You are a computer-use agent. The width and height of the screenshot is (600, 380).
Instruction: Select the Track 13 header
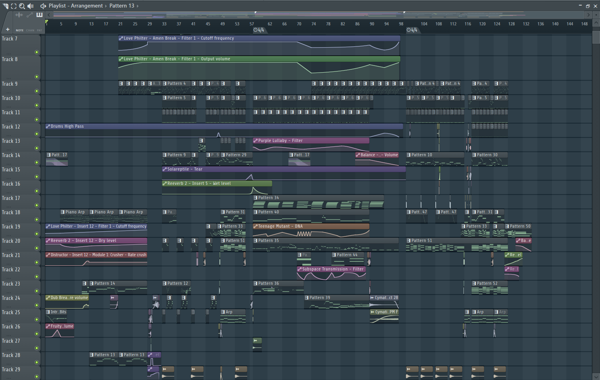(x=20, y=144)
